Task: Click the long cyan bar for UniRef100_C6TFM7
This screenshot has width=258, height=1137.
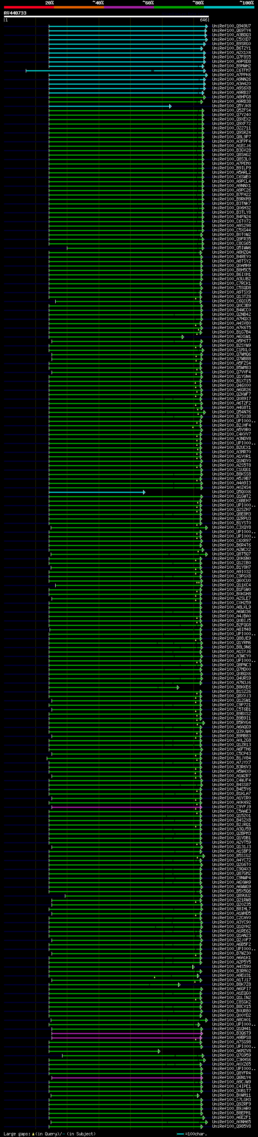Action: (x=116, y=71)
